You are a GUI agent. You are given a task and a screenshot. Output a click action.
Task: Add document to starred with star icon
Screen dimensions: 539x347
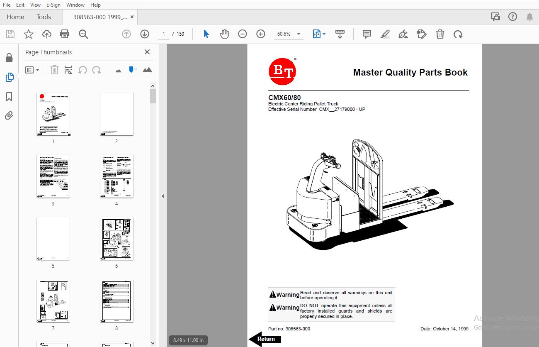point(29,34)
